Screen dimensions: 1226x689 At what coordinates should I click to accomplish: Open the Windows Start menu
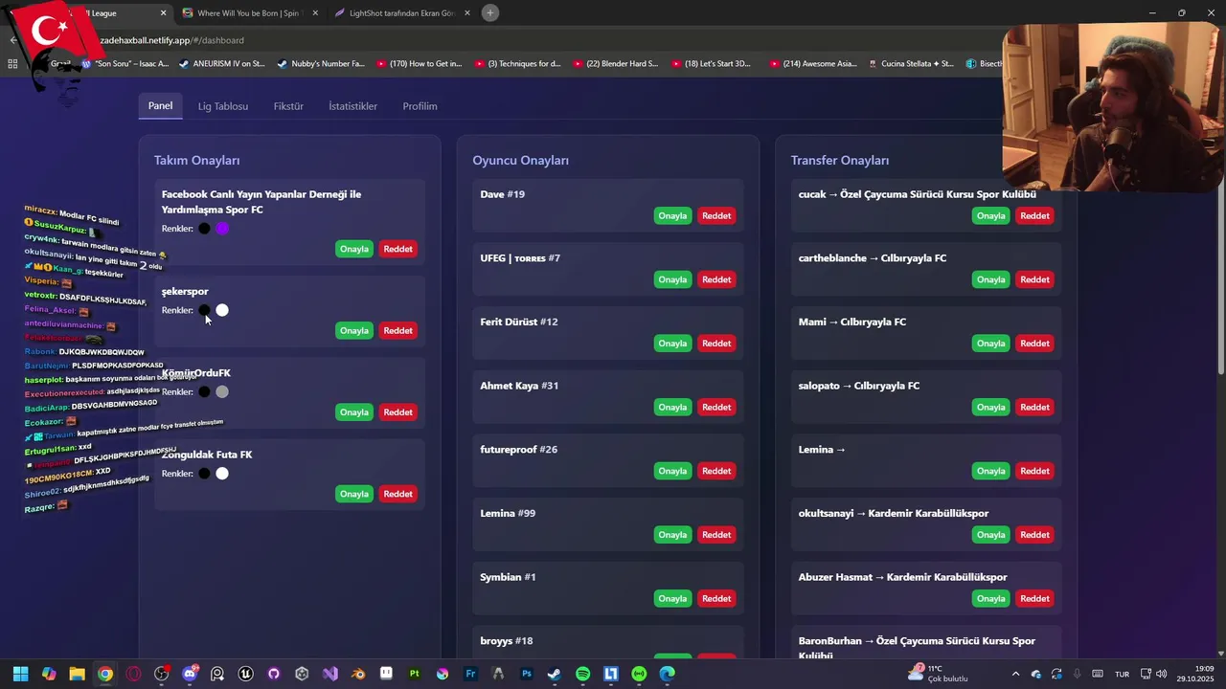pos(21,674)
